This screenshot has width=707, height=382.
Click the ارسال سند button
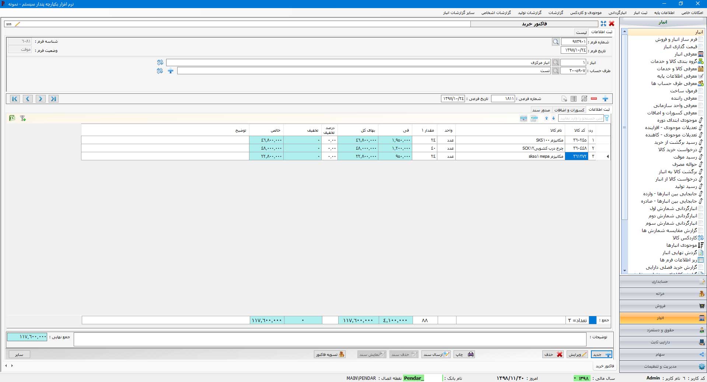click(x=436, y=354)
